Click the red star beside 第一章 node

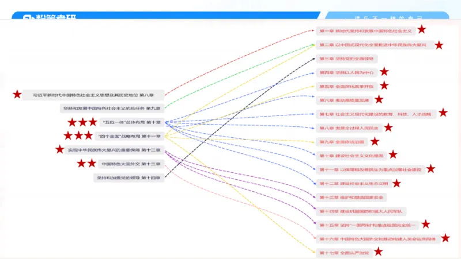coord(422,30)
